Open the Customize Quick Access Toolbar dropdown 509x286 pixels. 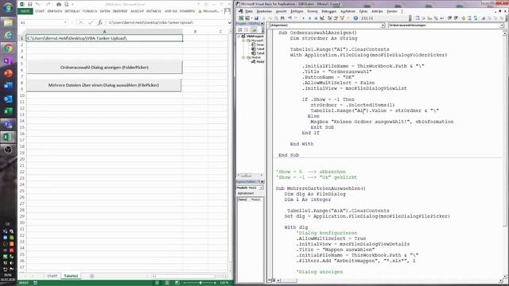pos(72,4)
